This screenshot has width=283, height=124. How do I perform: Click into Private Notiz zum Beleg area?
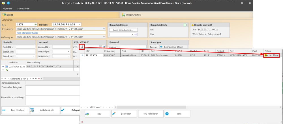52,100
